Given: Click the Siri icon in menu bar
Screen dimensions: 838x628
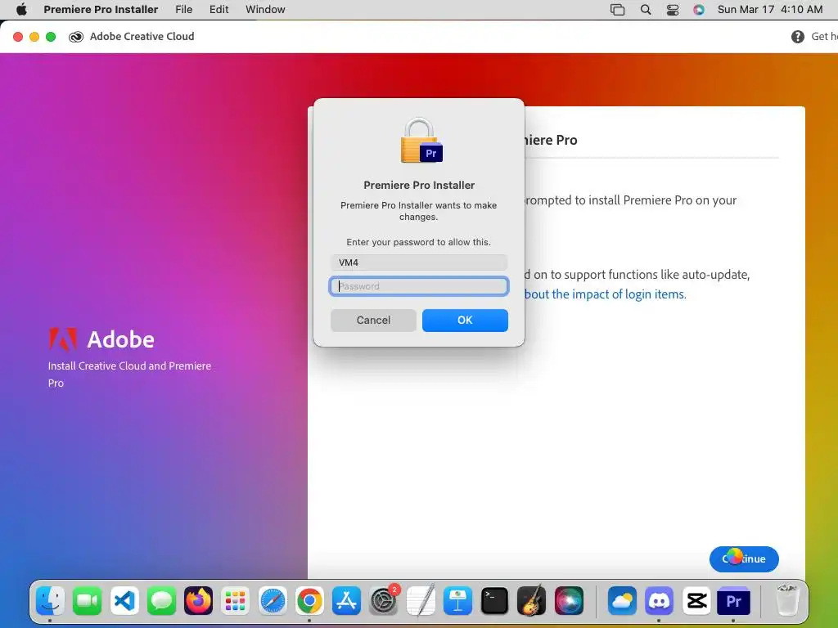Looking at the screenshot, I should click(x=699, y=10).
